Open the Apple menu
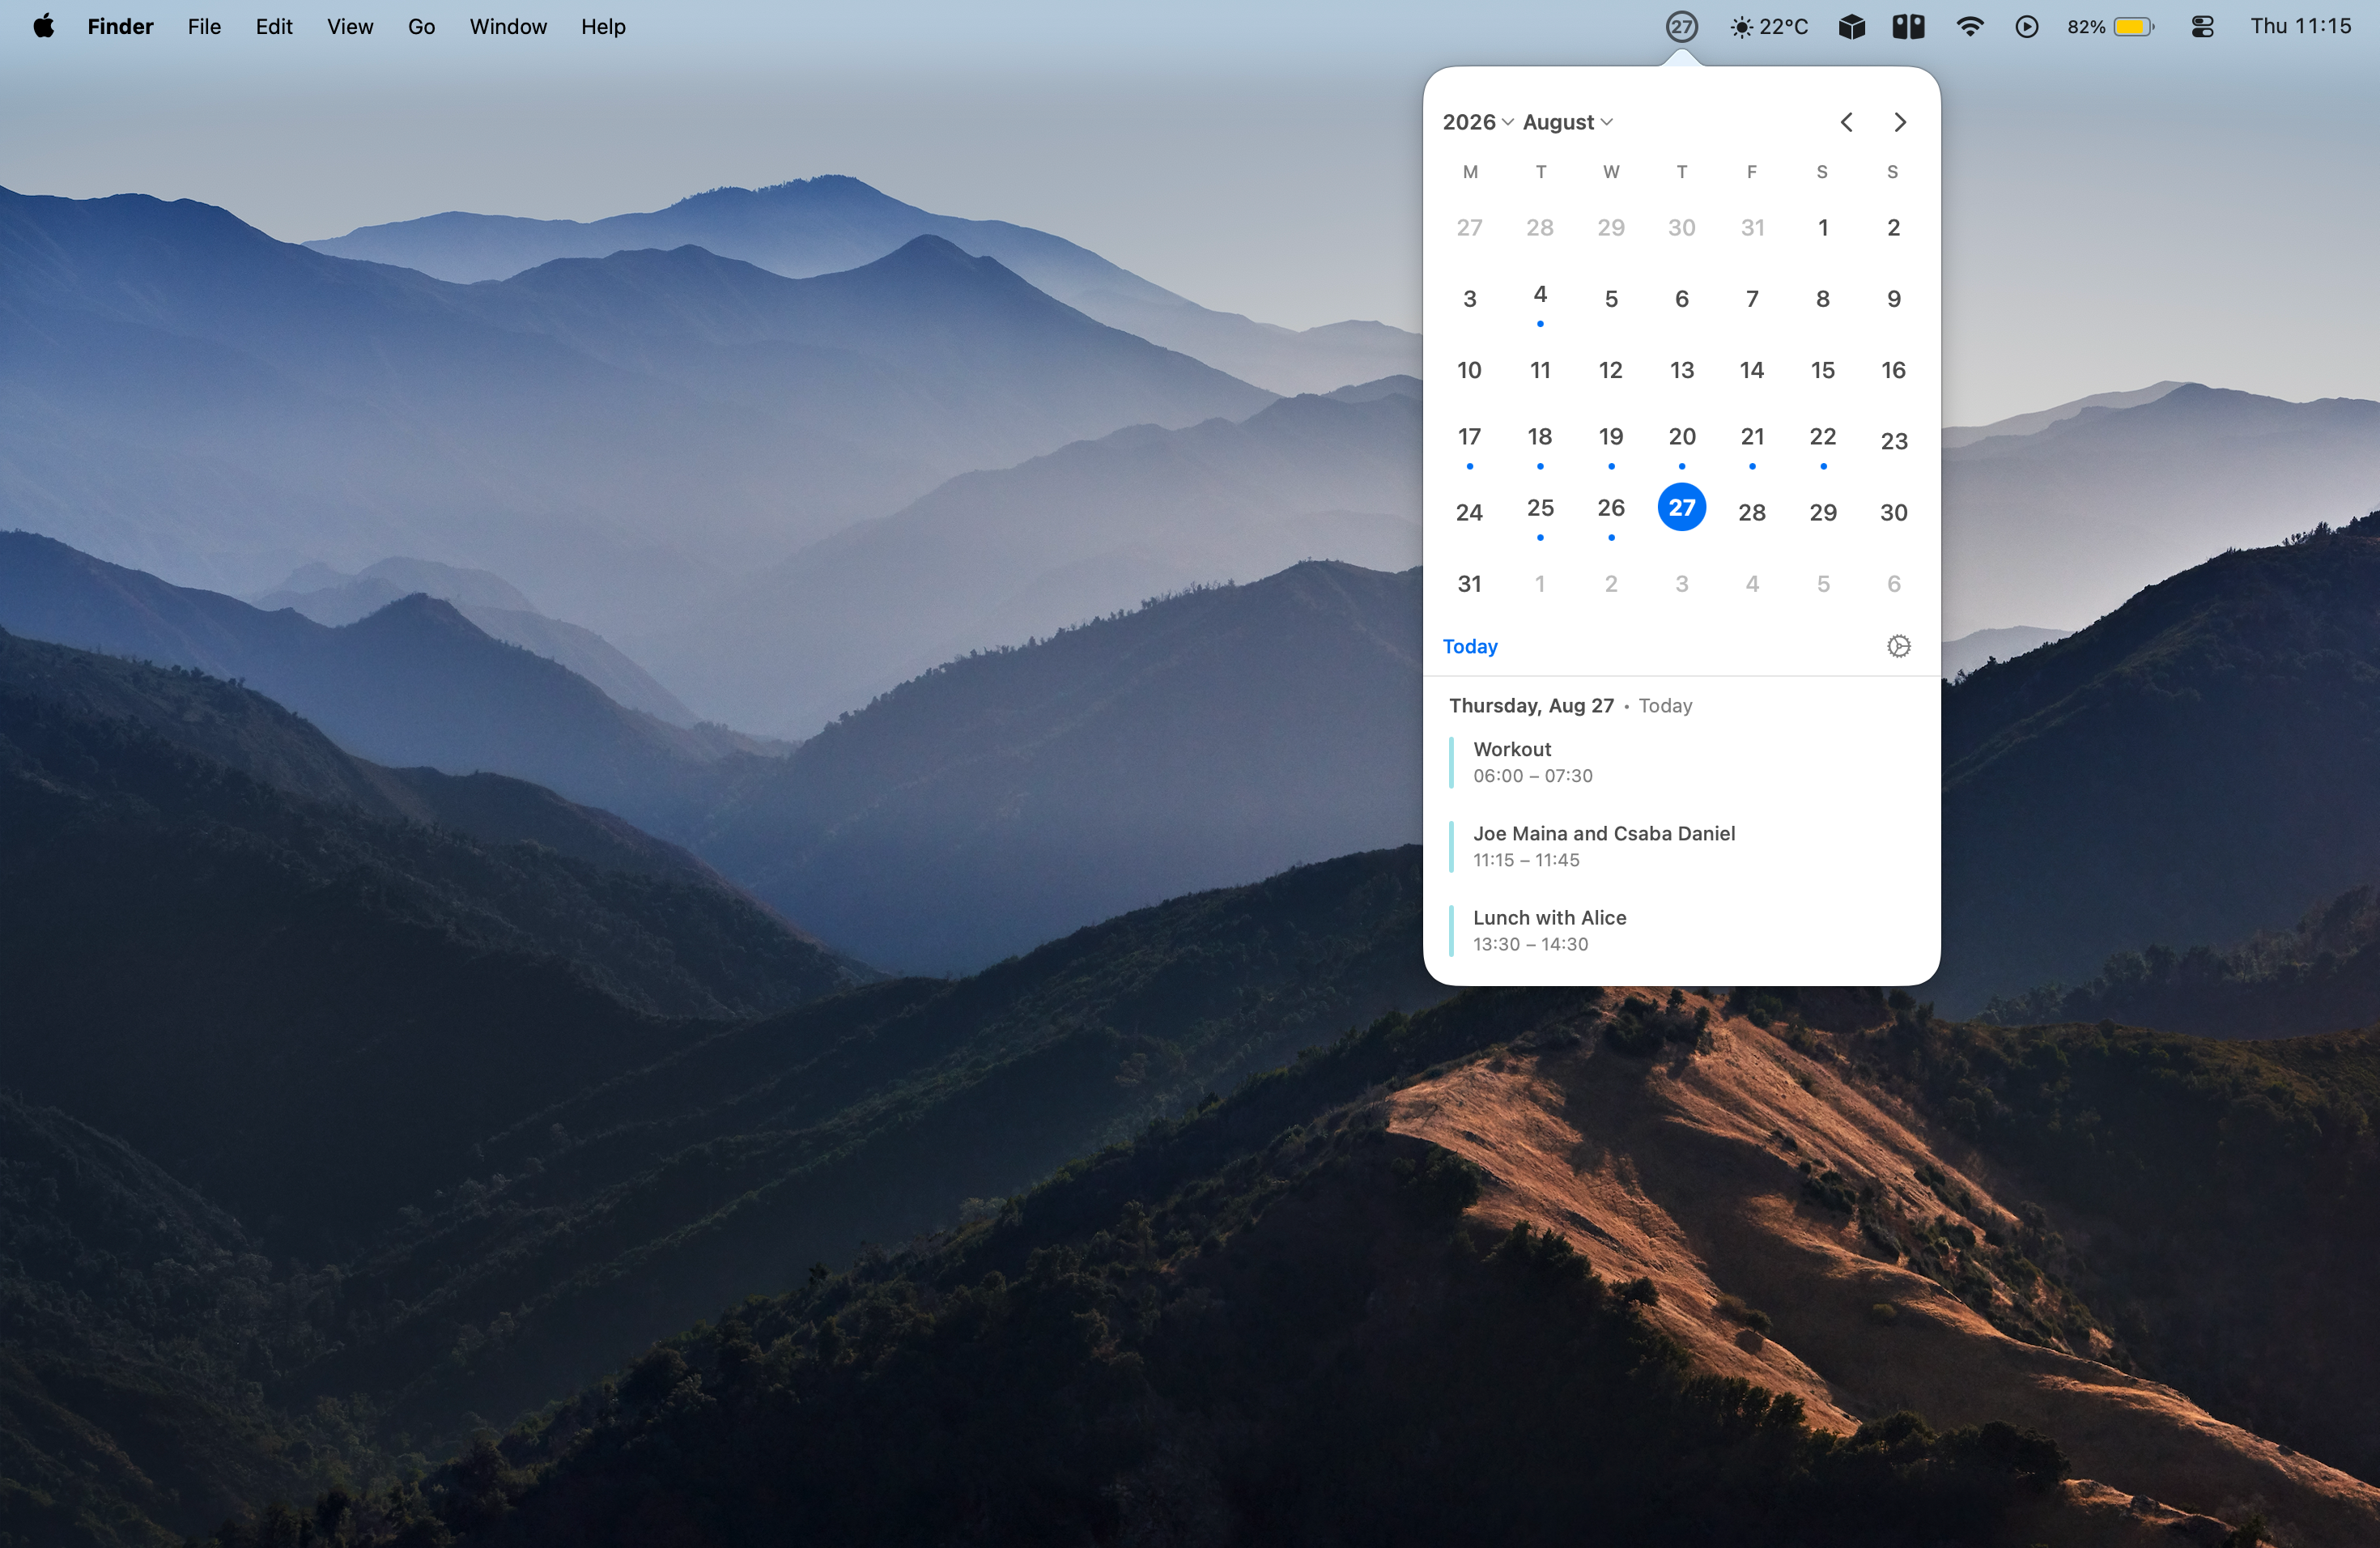The image size is (2380, 1548). (x=43, y=26)
